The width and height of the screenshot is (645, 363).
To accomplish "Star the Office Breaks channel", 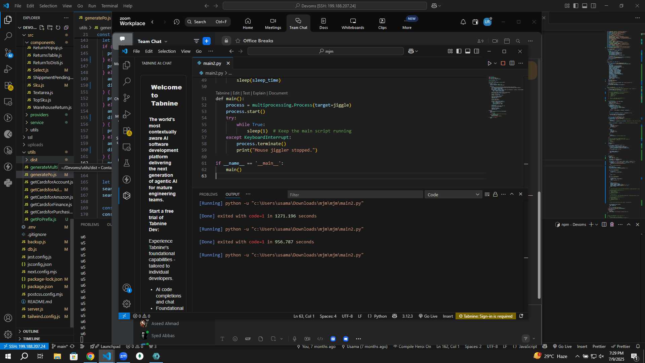I will 238,41.
